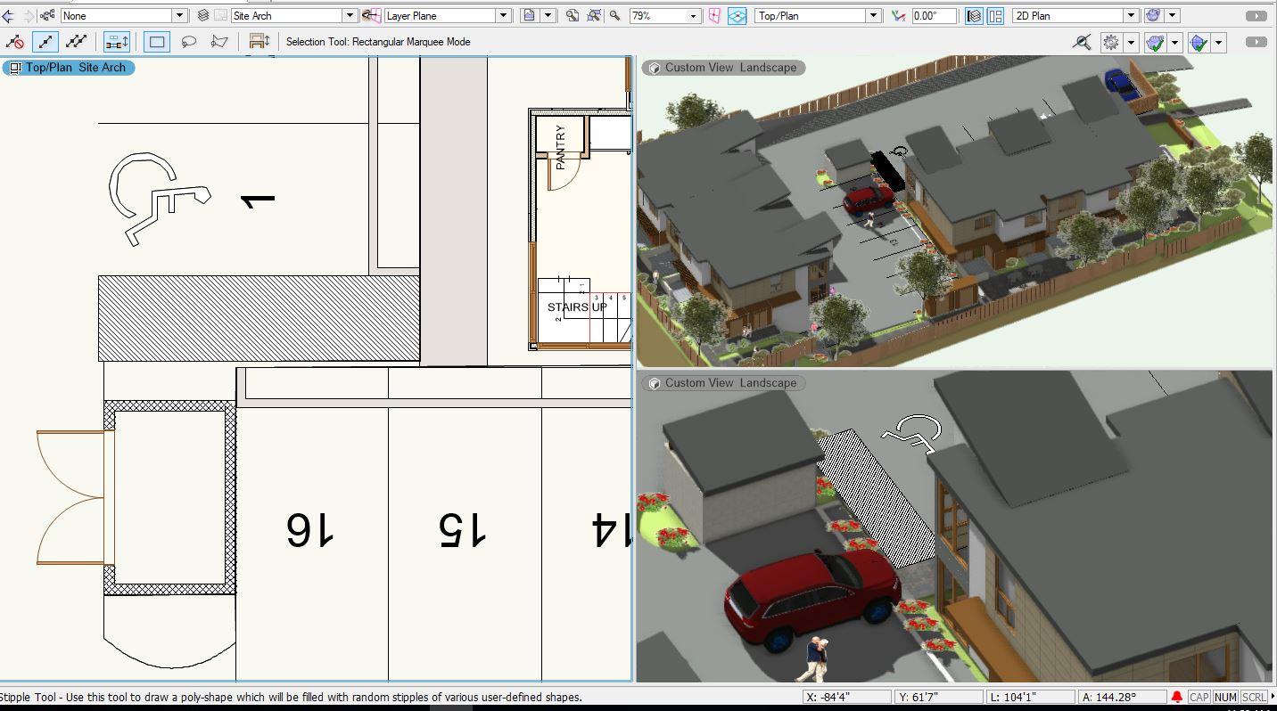
Task: Click the X coordinate field in status bar
Action: pyautogui.click(x=846, y=697)
